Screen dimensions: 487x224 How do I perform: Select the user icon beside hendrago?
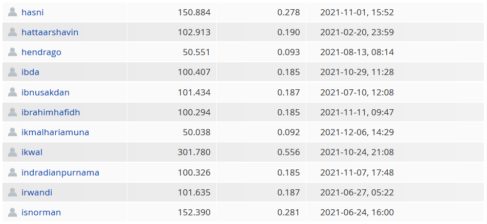pos(12,52)
